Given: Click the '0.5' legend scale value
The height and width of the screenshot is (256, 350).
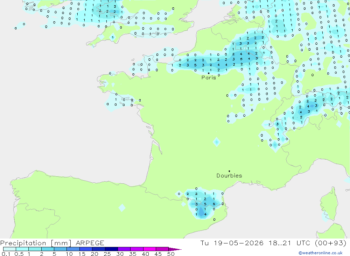Looking at the screenshot, I should 19,254.
